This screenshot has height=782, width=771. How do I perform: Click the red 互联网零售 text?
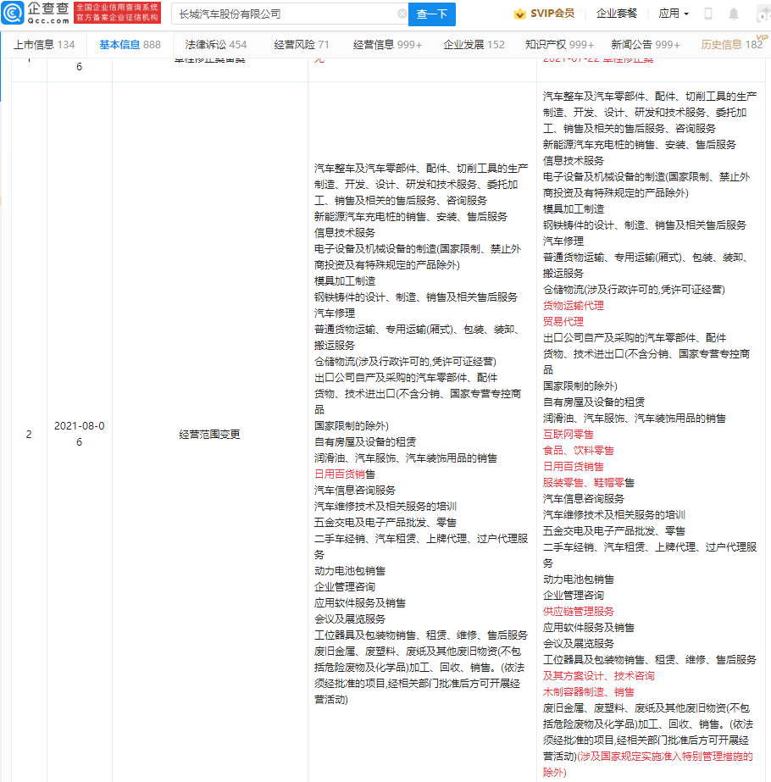coord(568,435)
